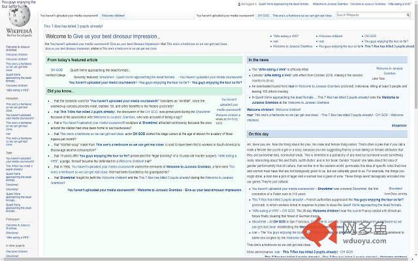
Task: Open the first sidebar link under the logo
Action: (x=18, y=49)
